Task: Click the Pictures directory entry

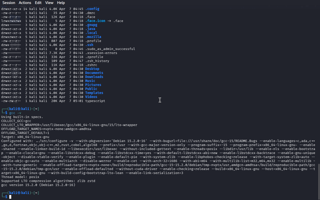Action: 93,85
